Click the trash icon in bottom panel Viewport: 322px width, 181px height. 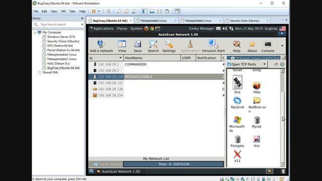pos(283,171)
